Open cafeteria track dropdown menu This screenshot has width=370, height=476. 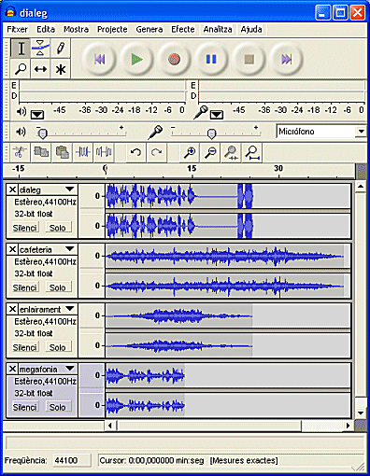[x=70, y=249]
